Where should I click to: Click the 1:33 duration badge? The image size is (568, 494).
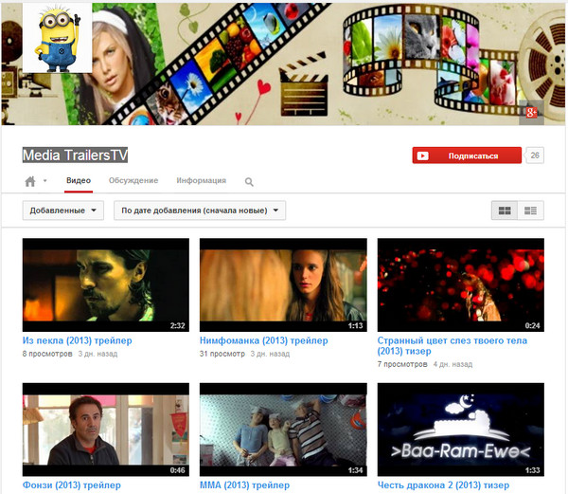click(x=532, y=470)
